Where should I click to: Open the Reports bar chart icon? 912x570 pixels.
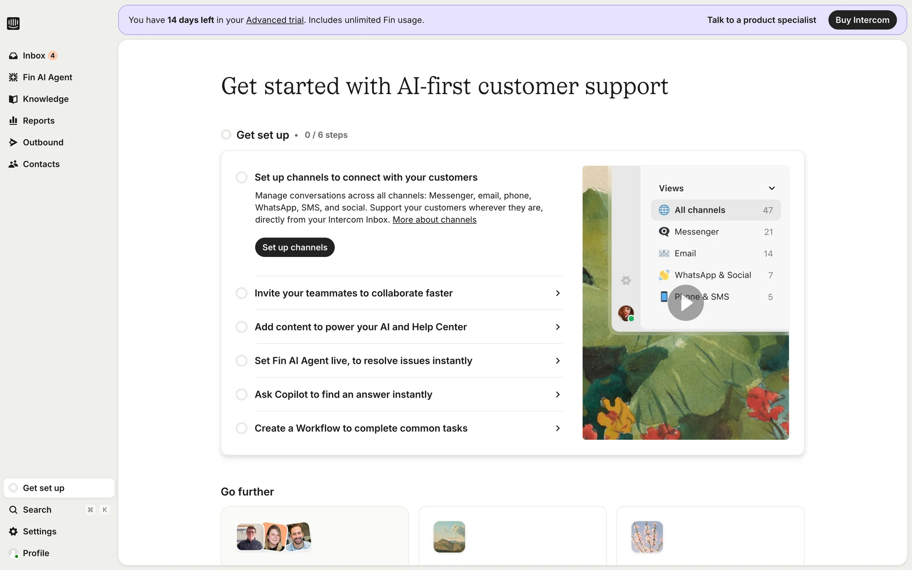[13, 121]
